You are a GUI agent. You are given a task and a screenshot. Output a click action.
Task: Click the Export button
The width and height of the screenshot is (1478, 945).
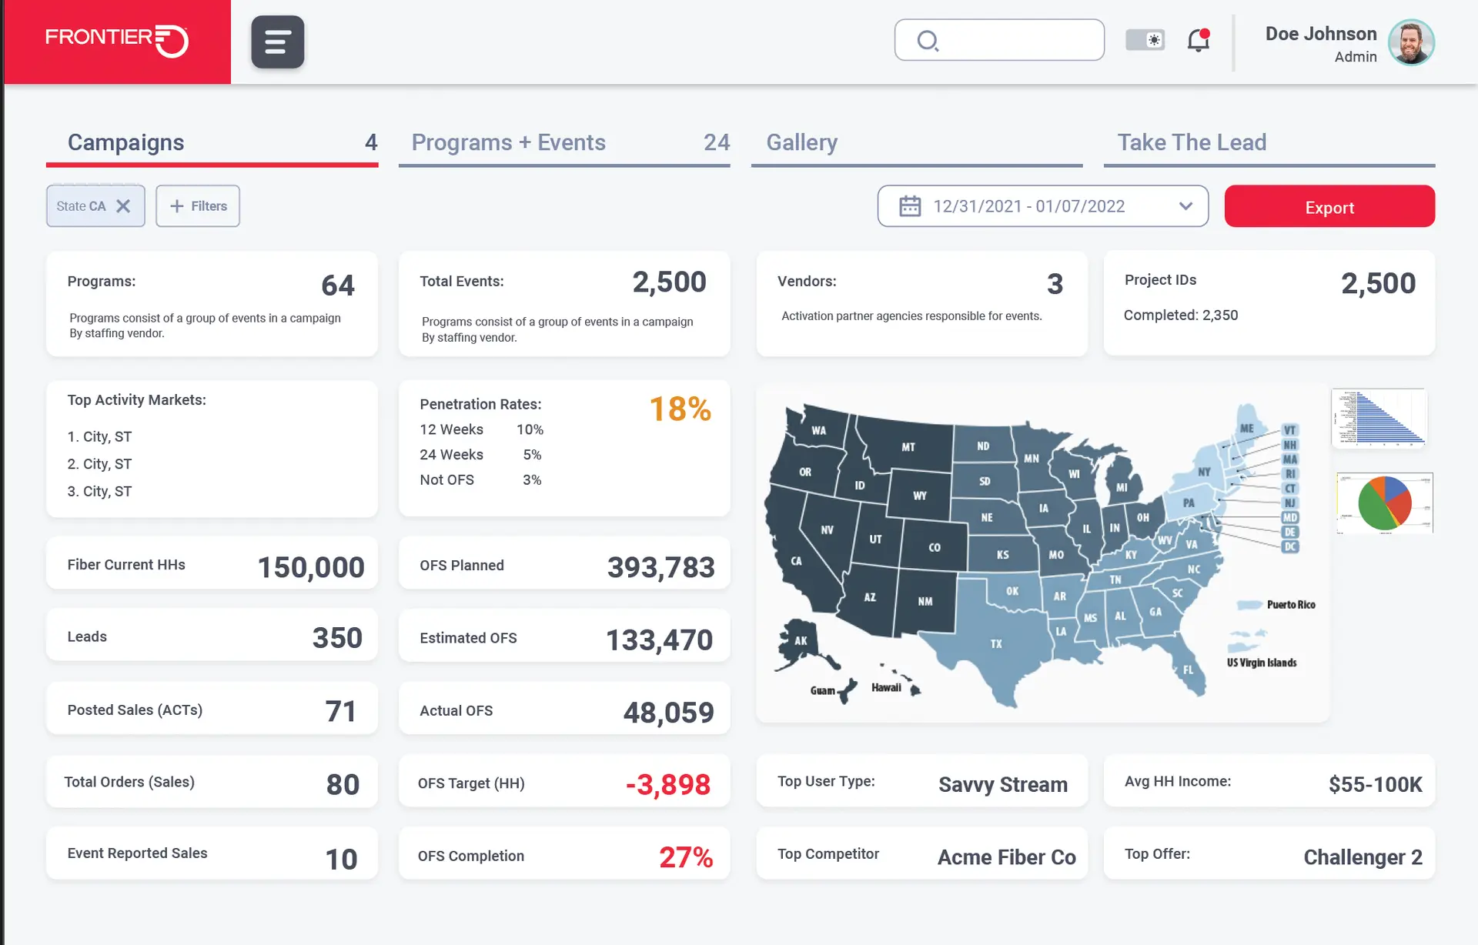1329,206
